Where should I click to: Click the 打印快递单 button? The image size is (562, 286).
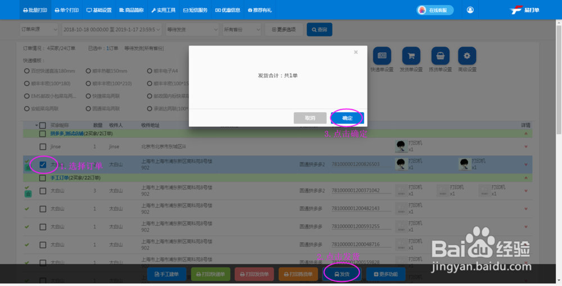coord(211,274)
